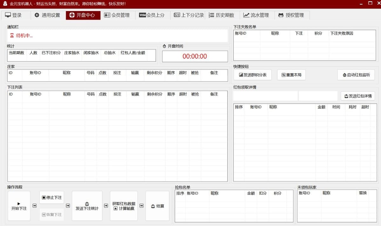This screenshot has width=381, height=226.
Task: Click 耗时 header in 红包领取详情 table
Action: (352, 107)
